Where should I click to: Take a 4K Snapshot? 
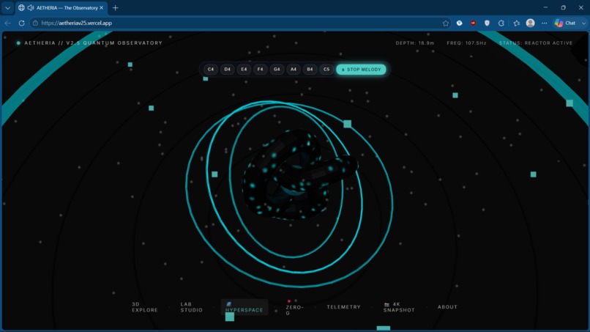tap(399, 307)
